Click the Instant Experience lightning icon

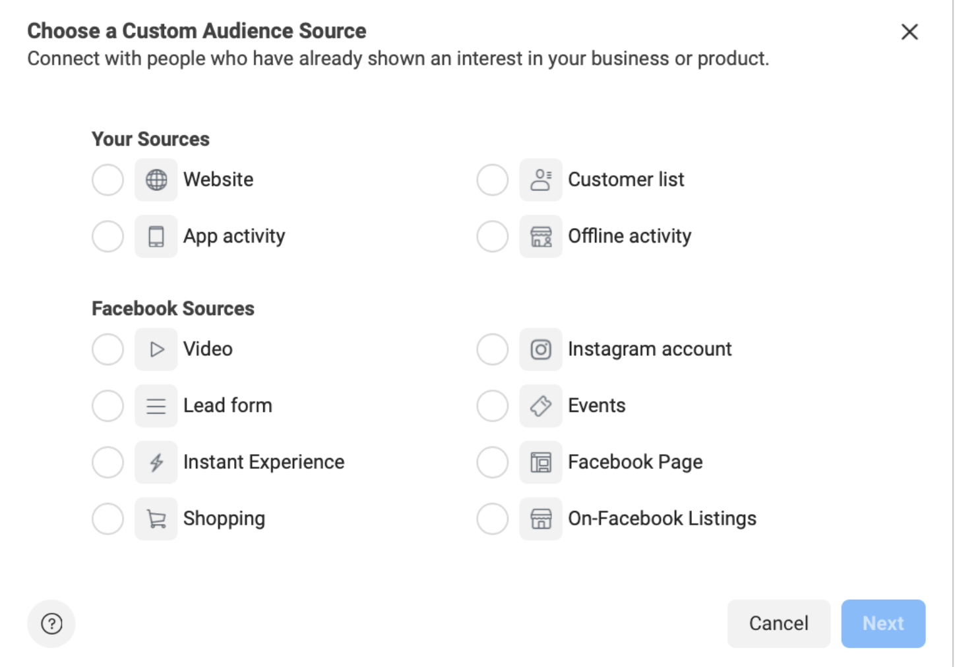click(x=156, y=463)
